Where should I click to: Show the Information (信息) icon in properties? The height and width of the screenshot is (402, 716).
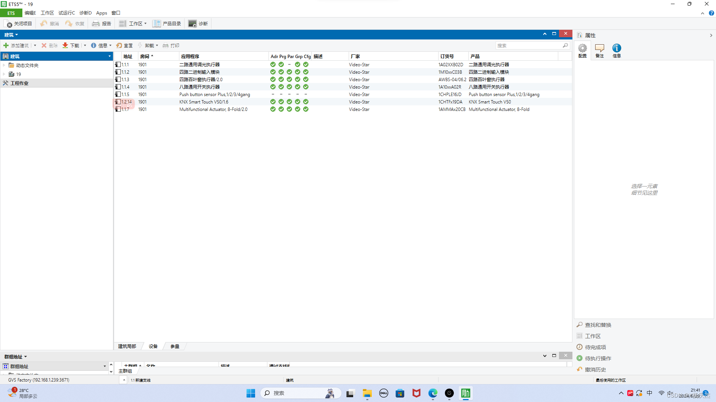tap(616, 48)
